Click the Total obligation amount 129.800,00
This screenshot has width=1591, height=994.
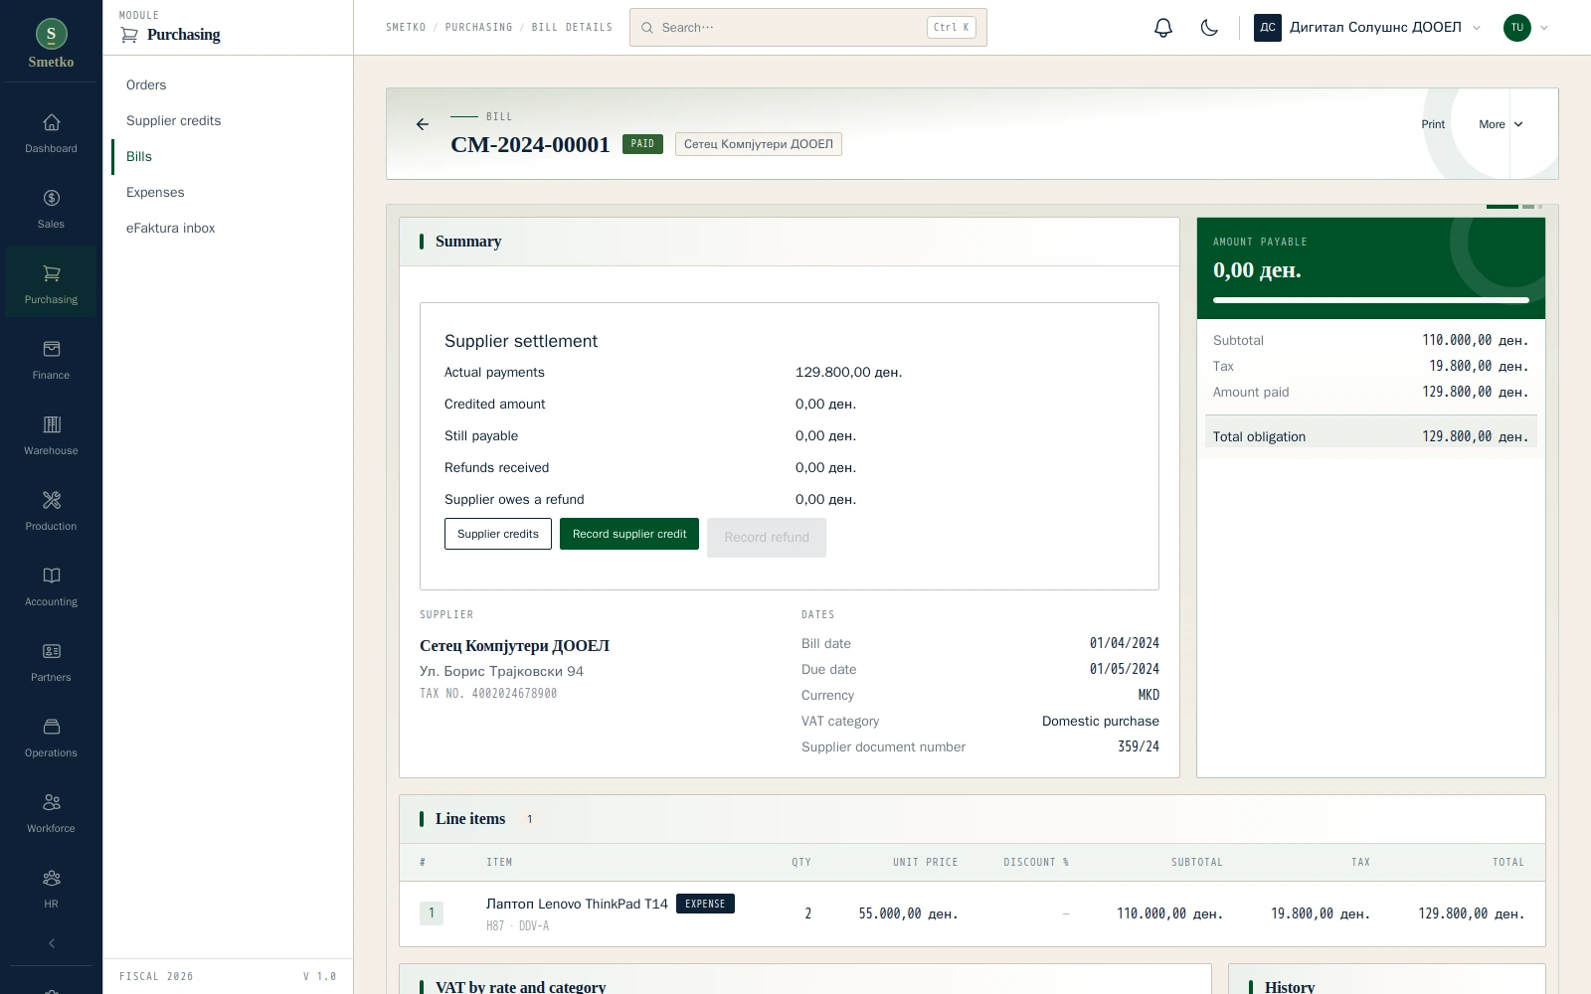(1476, 436)
